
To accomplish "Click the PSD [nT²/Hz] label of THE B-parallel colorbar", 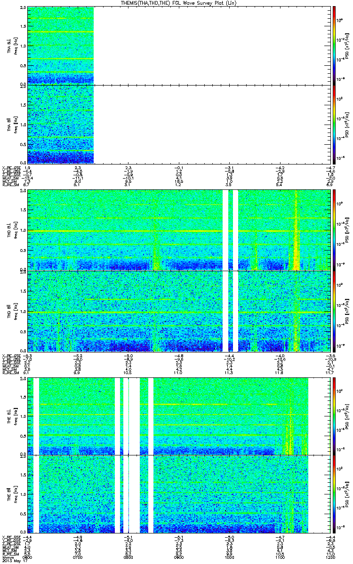I will tap(347, 493).
